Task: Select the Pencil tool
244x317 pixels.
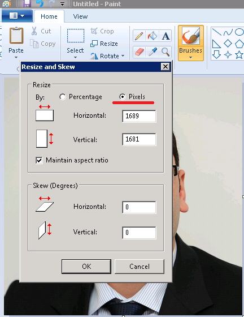Action: [139, 36]
